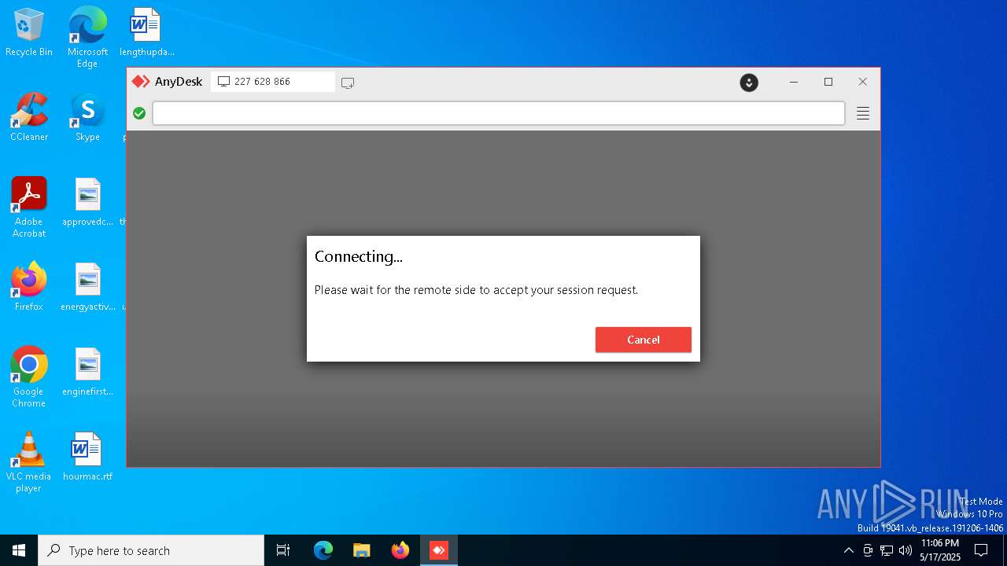This screenshot has width=1007, height=566.
Task: Select the VLC media player shortcut
Action: 29,462
